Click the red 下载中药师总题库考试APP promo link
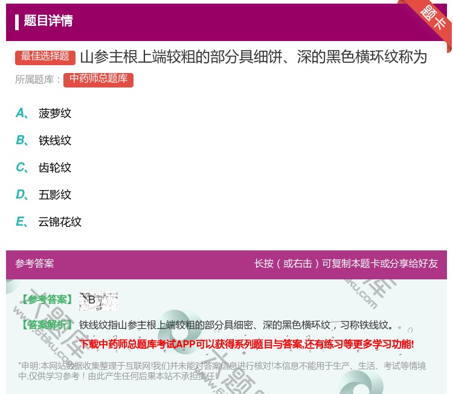Image resolution: width=453 pixels, height=394 pixels. click(246, 344)
